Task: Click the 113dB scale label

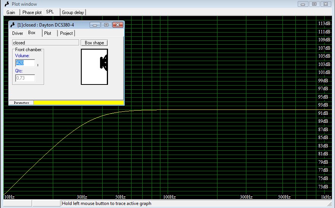Action: (x=324, y=23)
